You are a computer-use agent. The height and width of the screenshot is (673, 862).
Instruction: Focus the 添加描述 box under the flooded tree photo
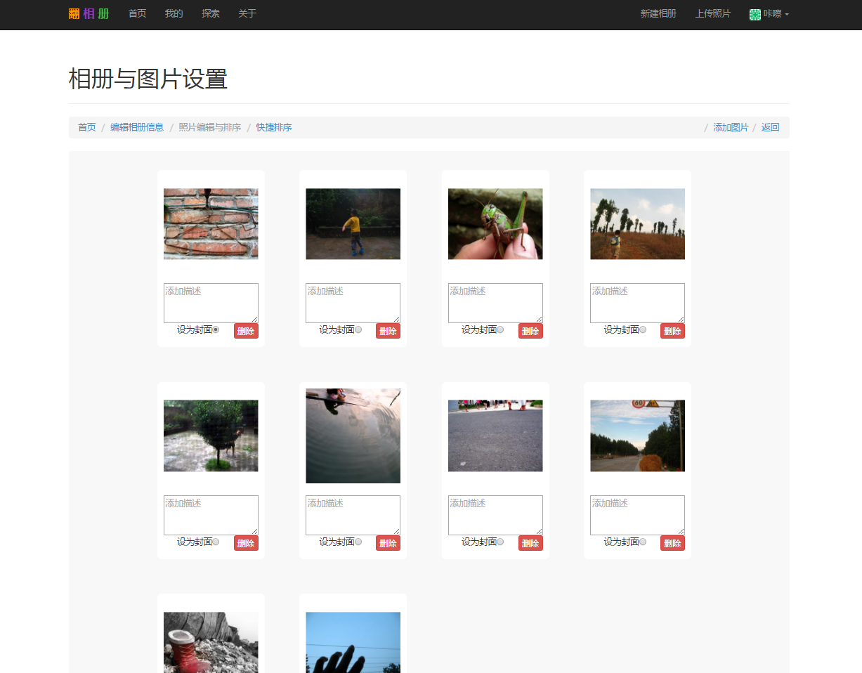click(x=211, y=515)
